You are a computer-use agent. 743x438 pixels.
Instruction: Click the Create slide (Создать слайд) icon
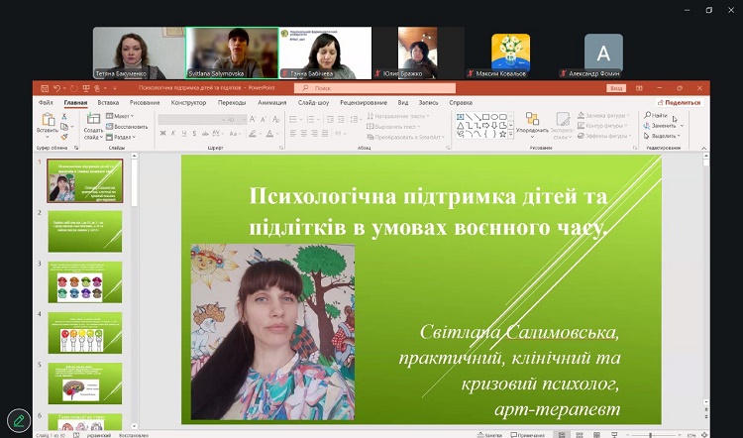pos(93,121)
